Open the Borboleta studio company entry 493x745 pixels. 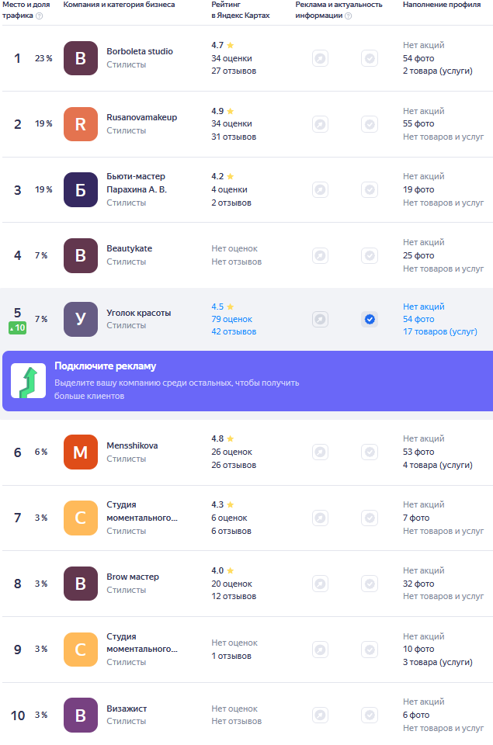pyautogui.click(x=140, y=51)
